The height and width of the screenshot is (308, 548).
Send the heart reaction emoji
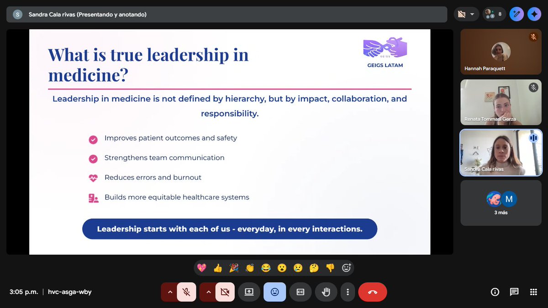(201, 268)
